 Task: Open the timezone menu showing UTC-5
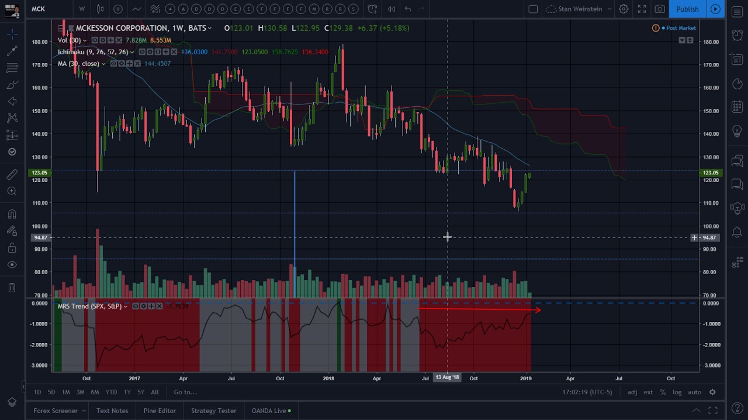coord(587,392)
